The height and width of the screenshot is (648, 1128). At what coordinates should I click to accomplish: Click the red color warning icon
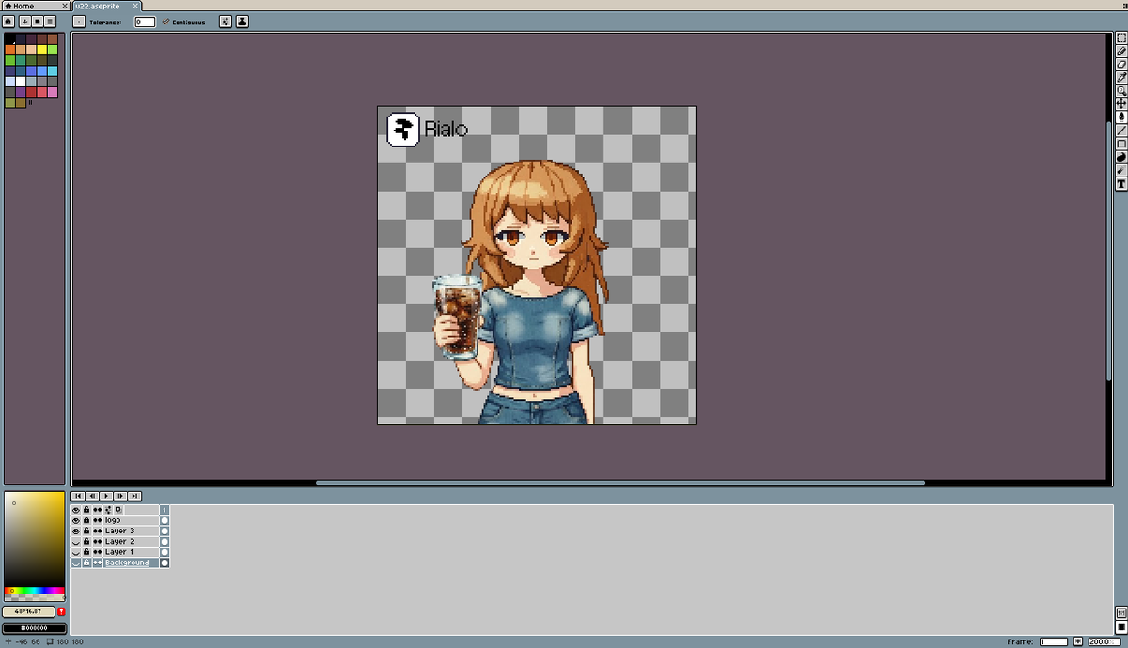[x=61, y=611]
